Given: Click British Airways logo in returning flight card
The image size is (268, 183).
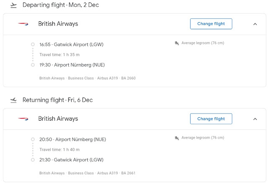Looking at the screenshot, I should [x=23, y=119].
